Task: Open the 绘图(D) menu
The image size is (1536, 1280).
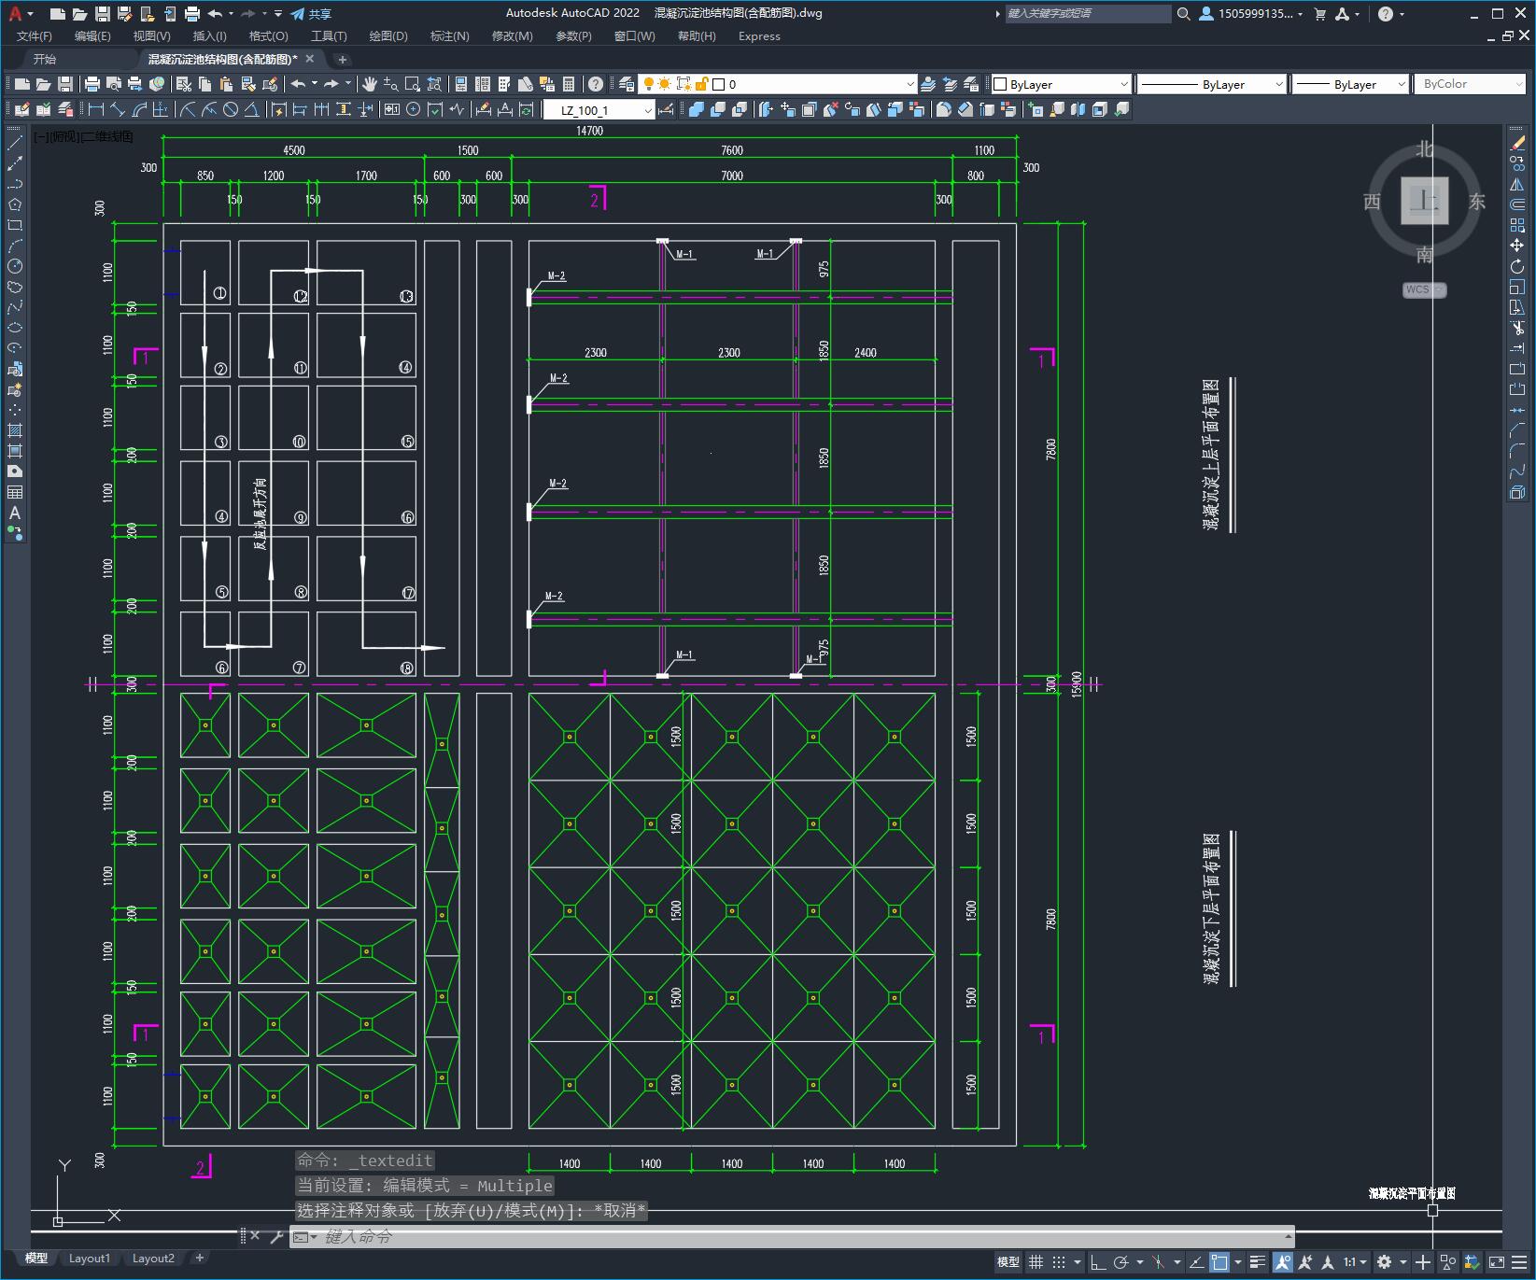Action: coord(388,36)
